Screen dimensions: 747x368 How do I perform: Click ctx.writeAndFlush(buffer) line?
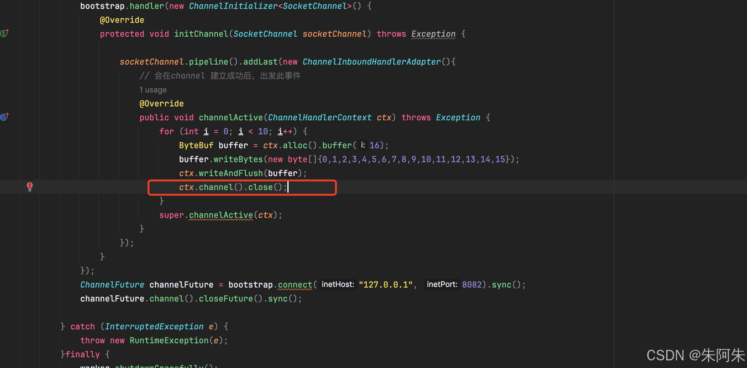(x=243, y=173)
